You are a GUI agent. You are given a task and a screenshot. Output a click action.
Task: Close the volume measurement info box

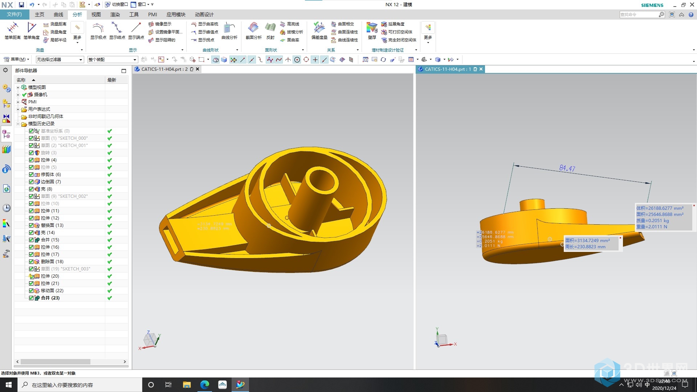[694, 206]
